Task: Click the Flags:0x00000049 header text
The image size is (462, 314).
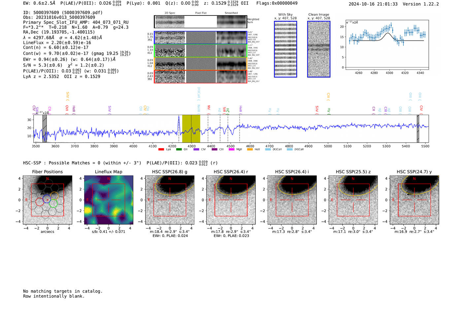Action: pyautogui.click(x=277, y=3)
